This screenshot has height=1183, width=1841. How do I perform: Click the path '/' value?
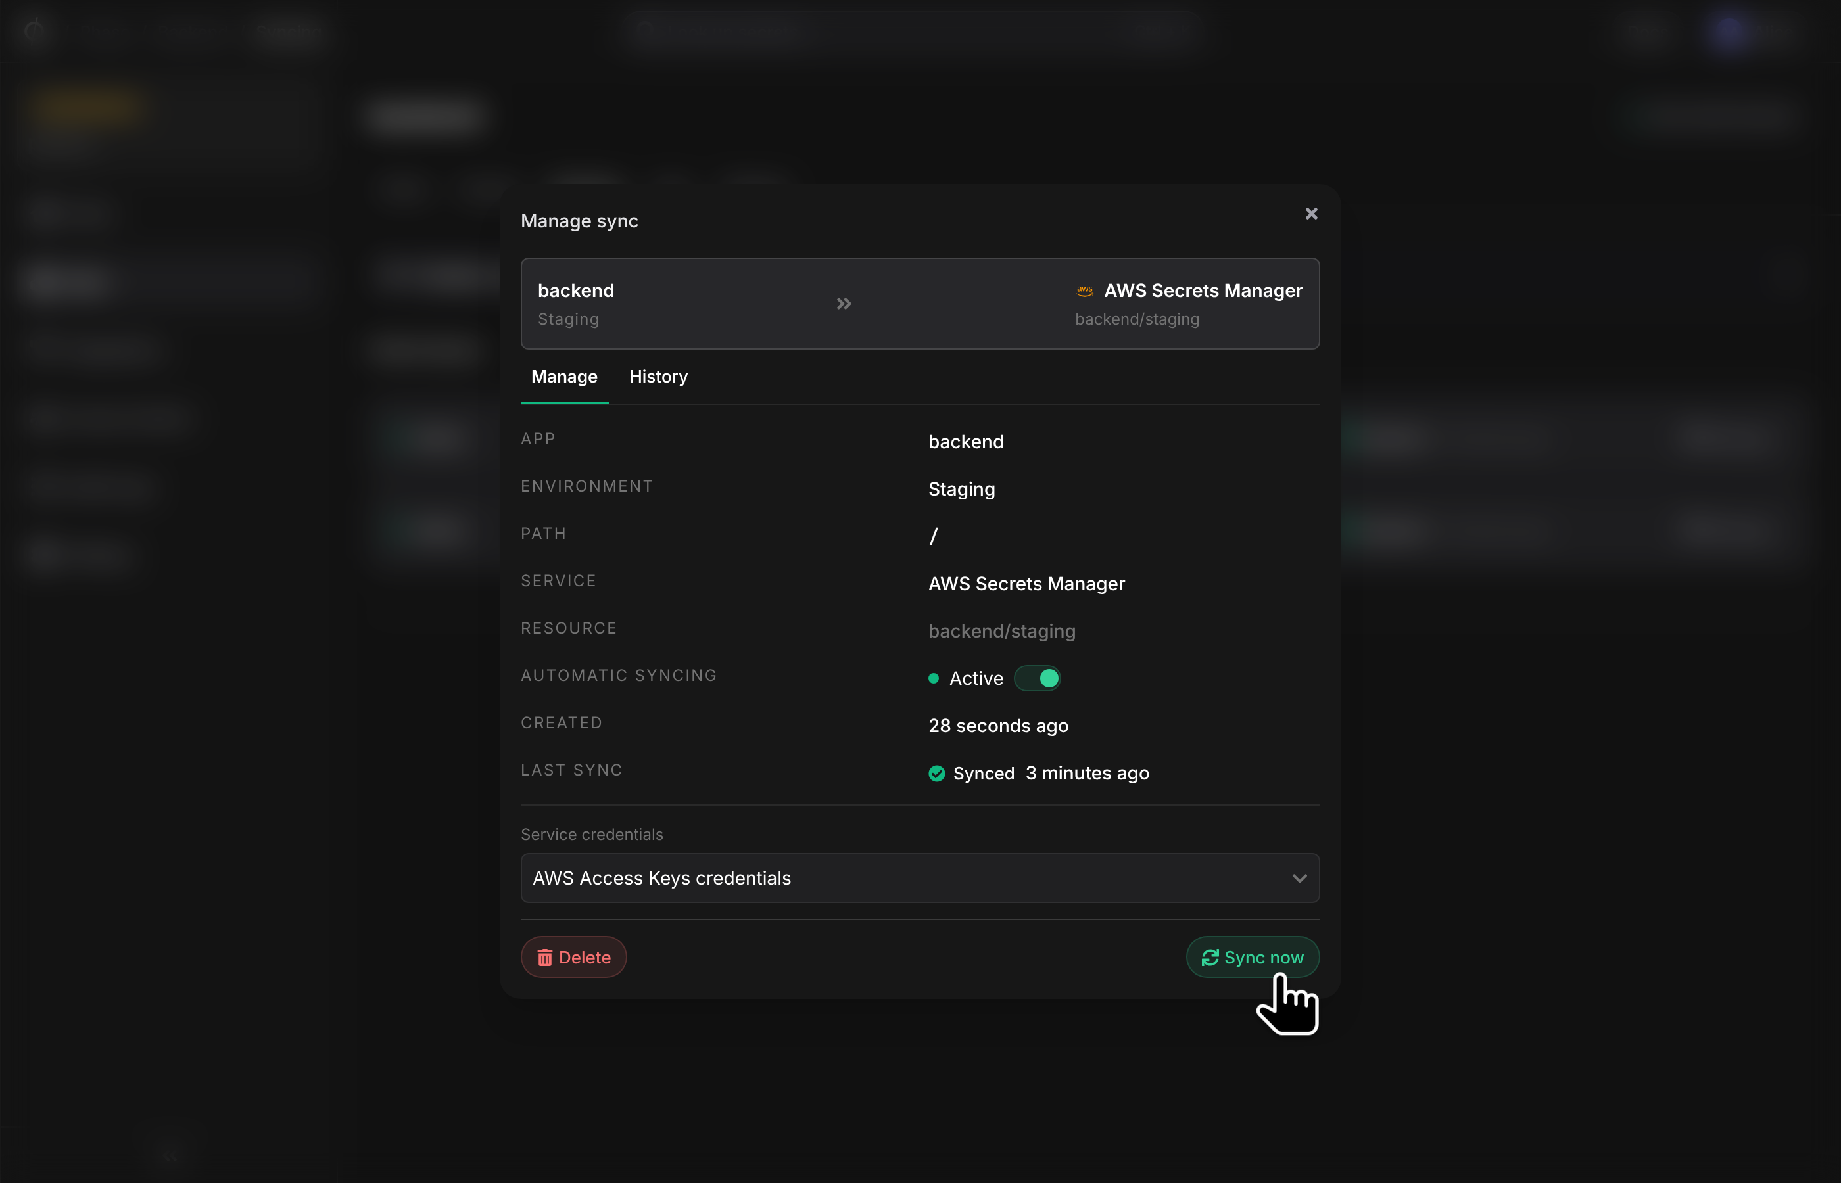934,536
